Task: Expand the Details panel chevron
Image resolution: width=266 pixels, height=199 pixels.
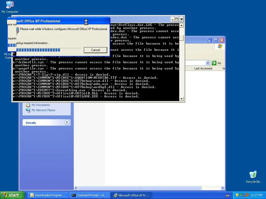Action: tap(67, 122)
